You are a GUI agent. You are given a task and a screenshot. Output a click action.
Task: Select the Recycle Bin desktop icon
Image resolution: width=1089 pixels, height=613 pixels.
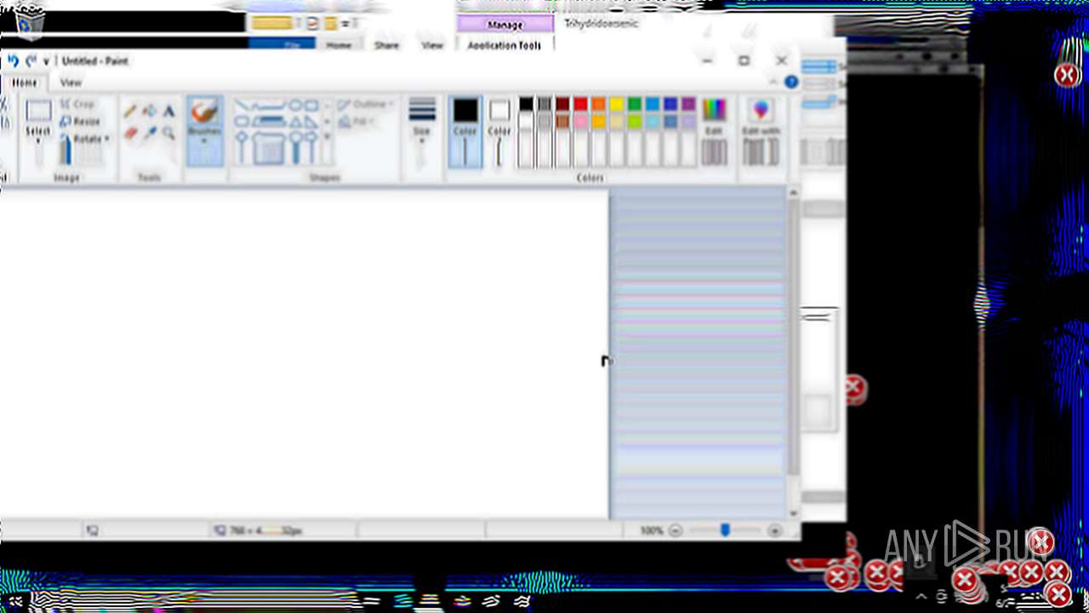(x=31, y=23)
